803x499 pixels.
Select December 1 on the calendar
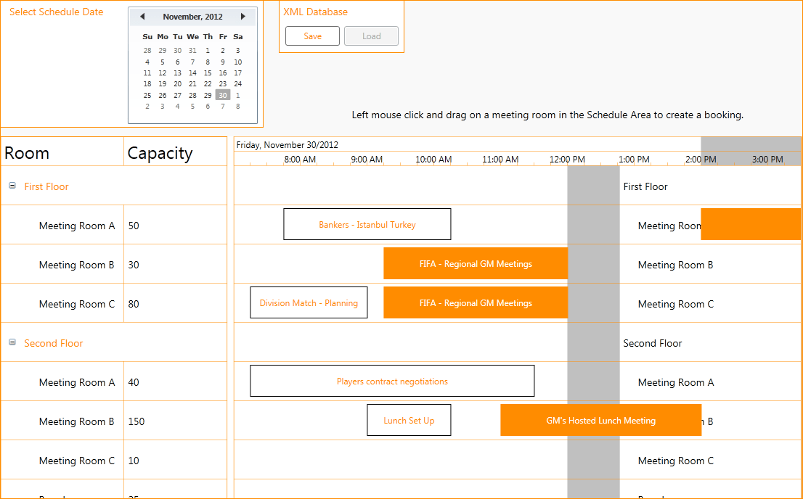coord(237,95)
